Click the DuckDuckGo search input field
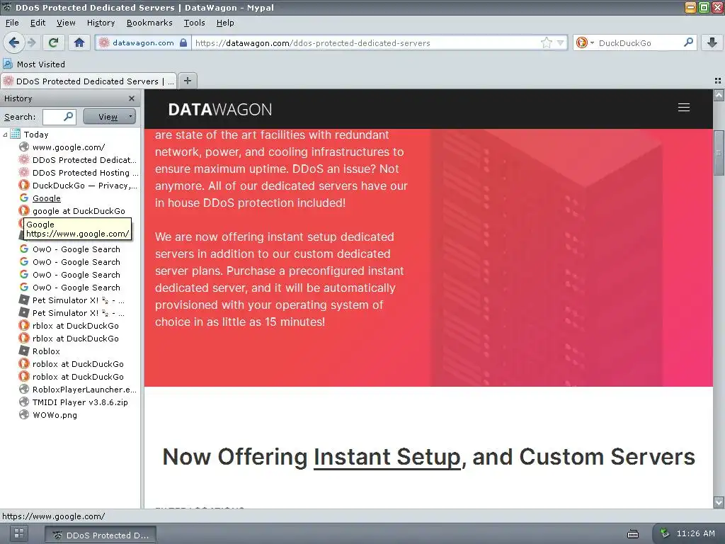This screenshot has height=544, width=725. tap(639, 43)
